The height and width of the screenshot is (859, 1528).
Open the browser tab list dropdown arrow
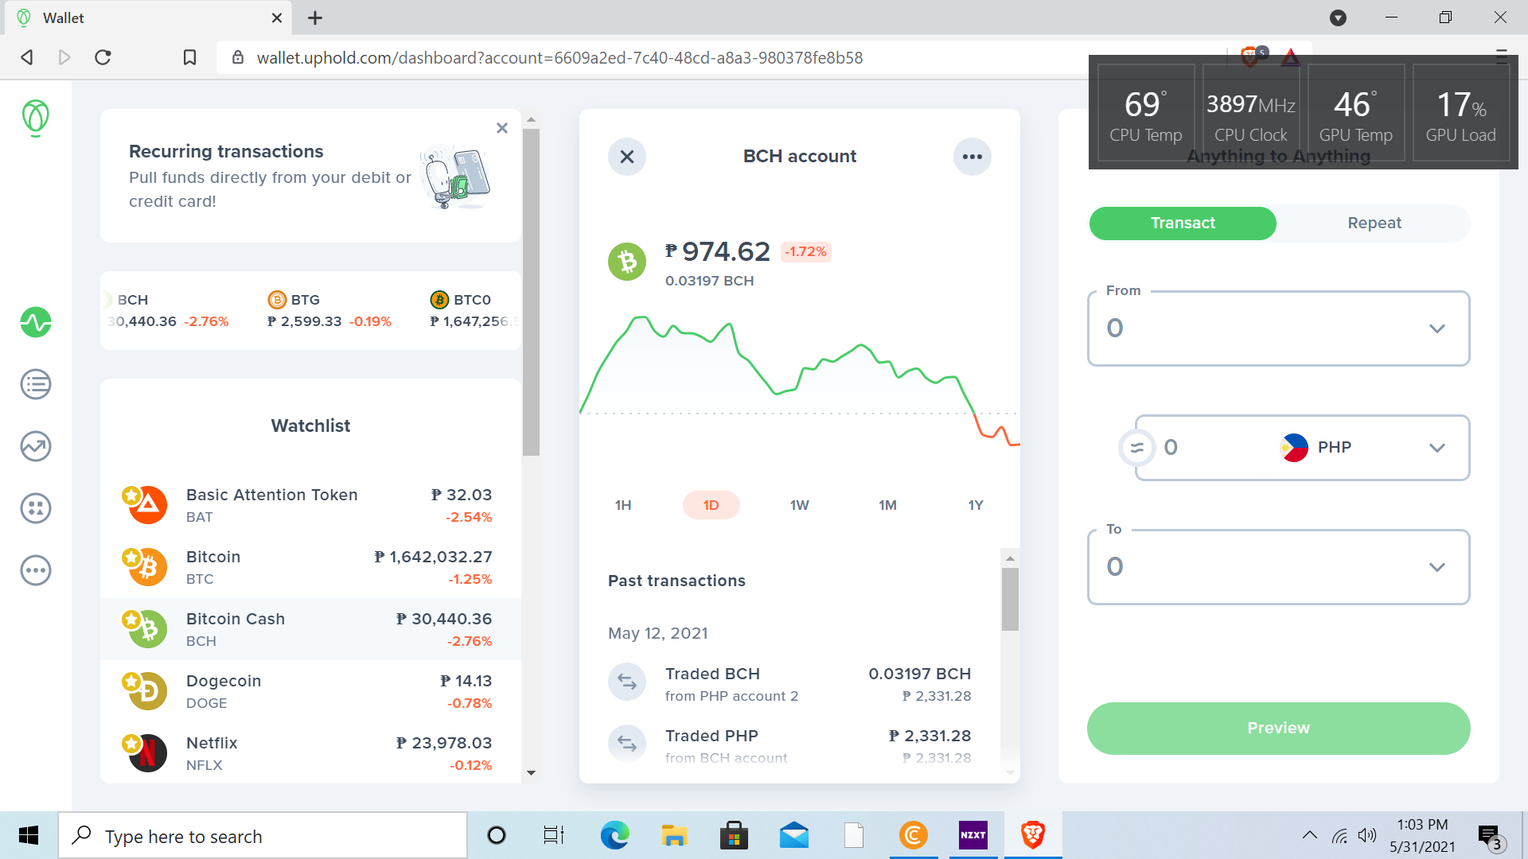point(1339,17)
